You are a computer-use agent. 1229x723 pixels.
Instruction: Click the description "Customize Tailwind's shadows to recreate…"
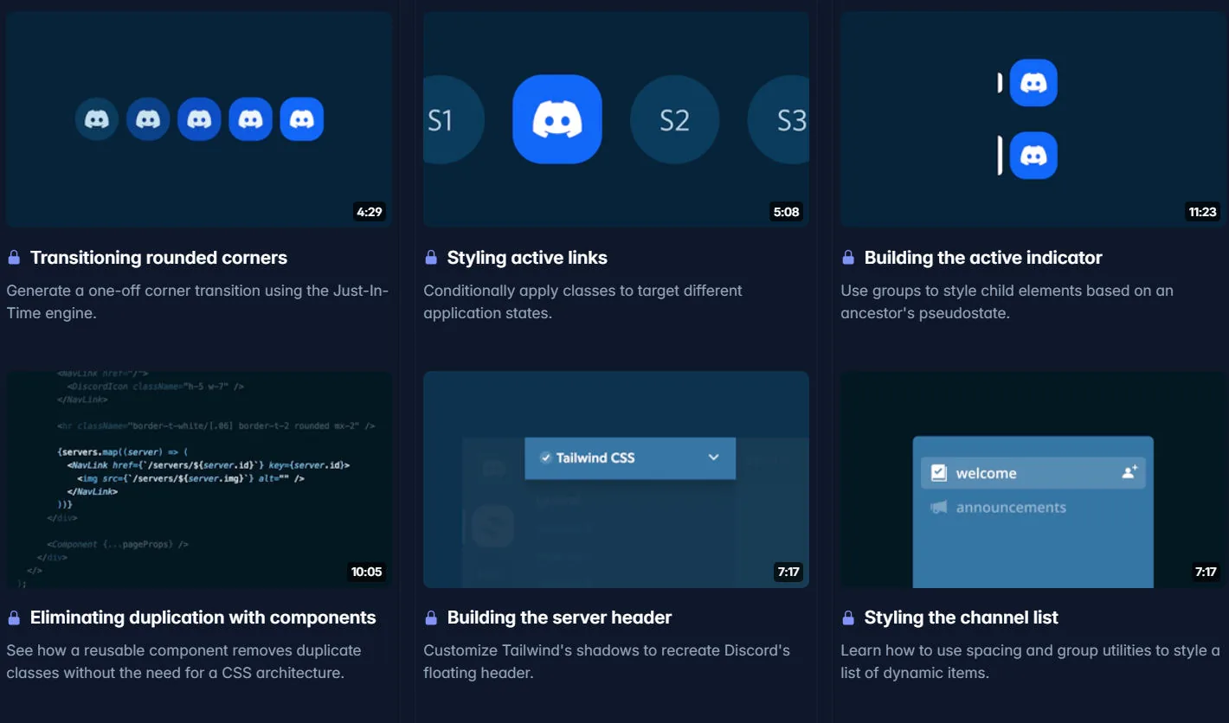[607, 662]
